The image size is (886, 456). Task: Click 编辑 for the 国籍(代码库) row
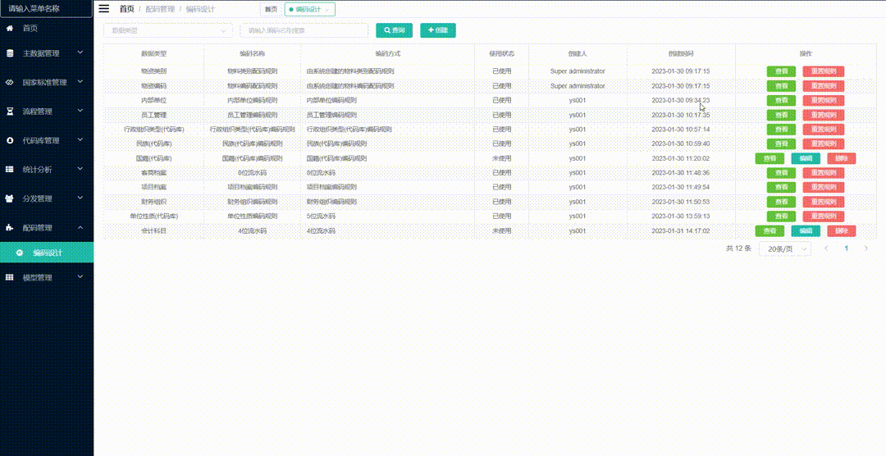coord(805,158)
